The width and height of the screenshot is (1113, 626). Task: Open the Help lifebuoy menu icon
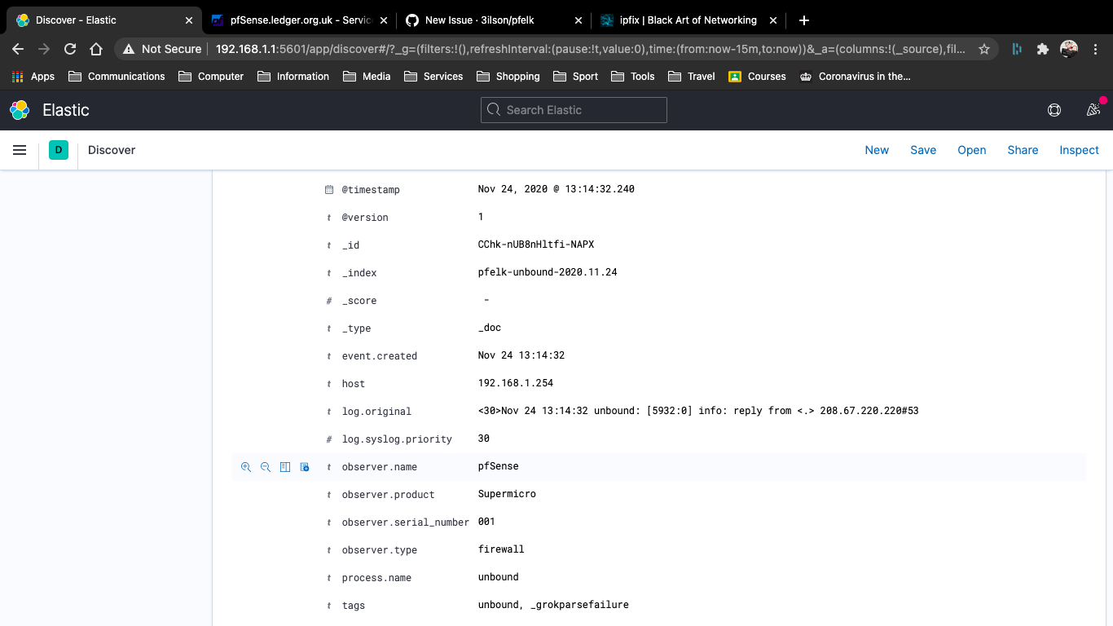tap(1054, 110)
